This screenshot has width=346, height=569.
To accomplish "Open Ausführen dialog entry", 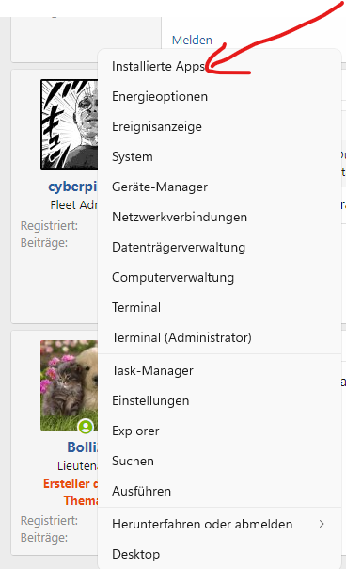I will [219, 491].
